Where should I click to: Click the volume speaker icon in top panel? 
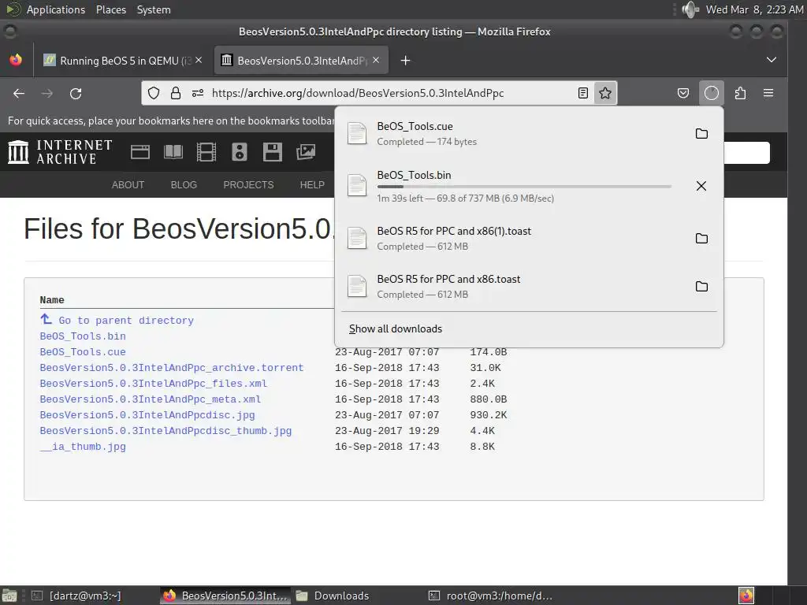(x=690, y=9)
